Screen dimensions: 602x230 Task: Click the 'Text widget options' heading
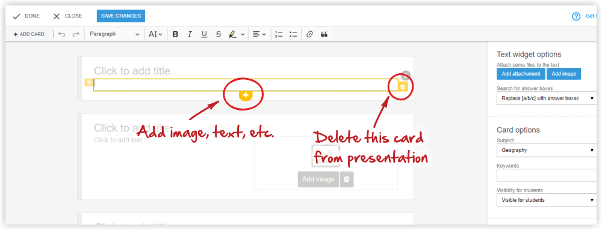(x=529, y=54)
